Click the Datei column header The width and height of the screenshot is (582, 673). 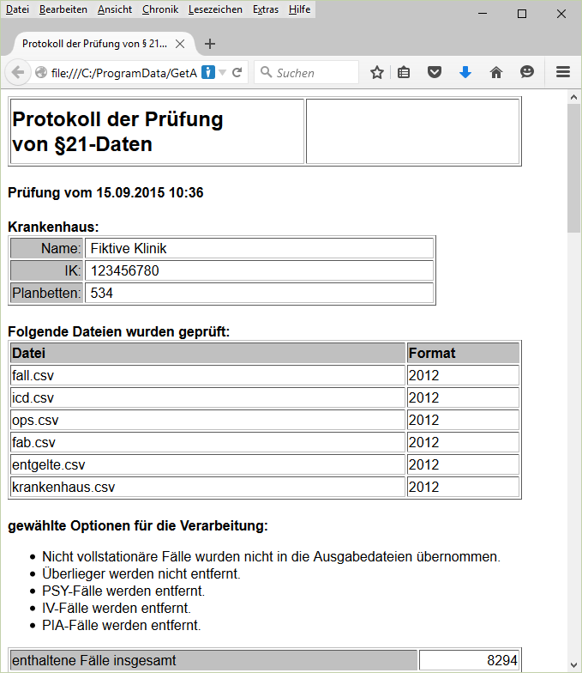point(207,354)
